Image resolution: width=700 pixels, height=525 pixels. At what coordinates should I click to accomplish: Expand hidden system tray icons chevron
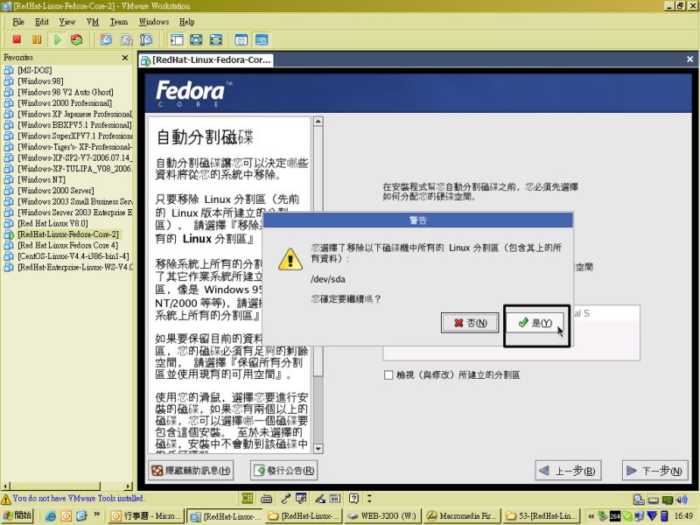click(591, 516)
